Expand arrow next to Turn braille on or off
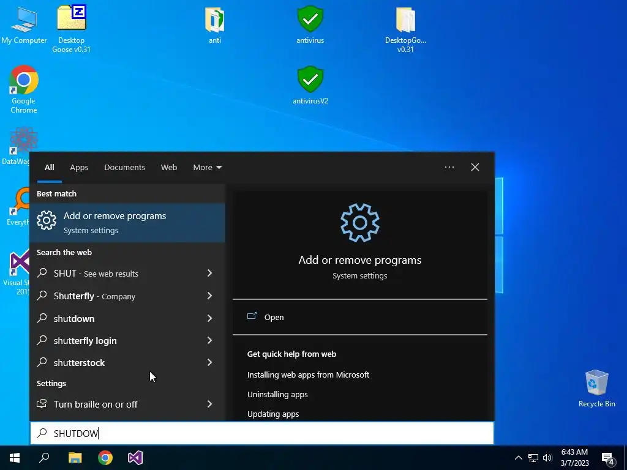Image resolution: width=627 pixels, height=470 pixels. (x=210, y=404)
